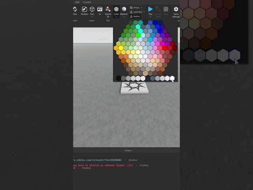The height and width of the screenshot is (190, 253).
Task: Expand the Material dropdown arrow
Action: [124, 17]
